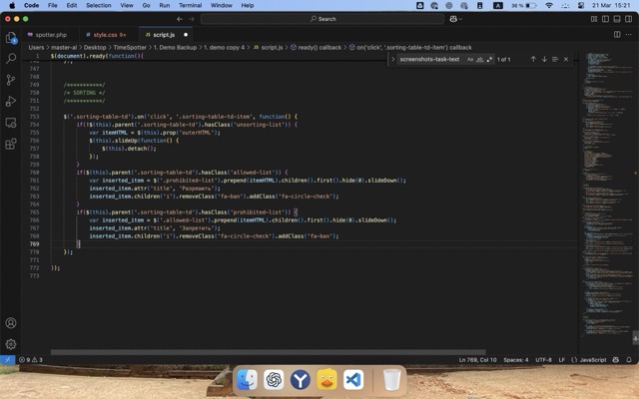
Task: Open the Source Control view
Action: [11, 80]
